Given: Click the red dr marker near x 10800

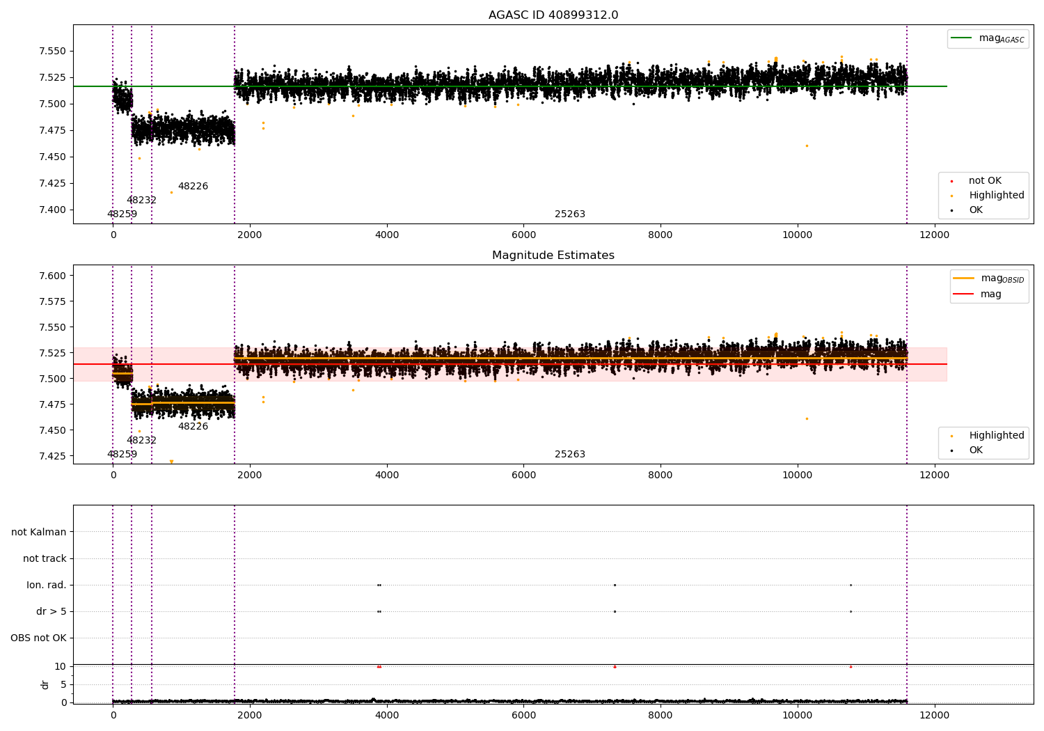Looking at the screenshot, I should click(x=851, y=666).
